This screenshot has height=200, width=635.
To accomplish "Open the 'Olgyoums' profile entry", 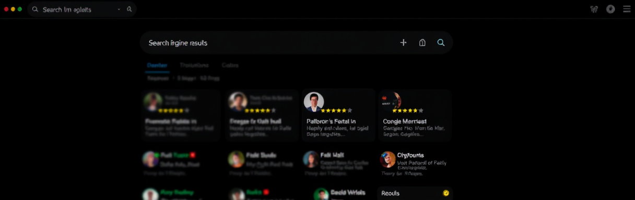I will pyautogui.click(x=410, y=155).
